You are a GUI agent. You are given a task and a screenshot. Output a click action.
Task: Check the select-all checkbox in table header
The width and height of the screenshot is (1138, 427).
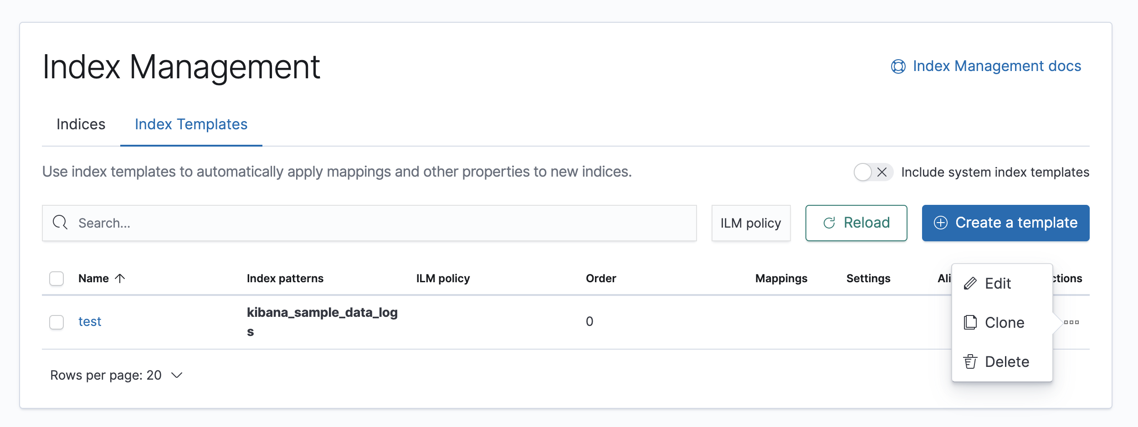point(56,278)
